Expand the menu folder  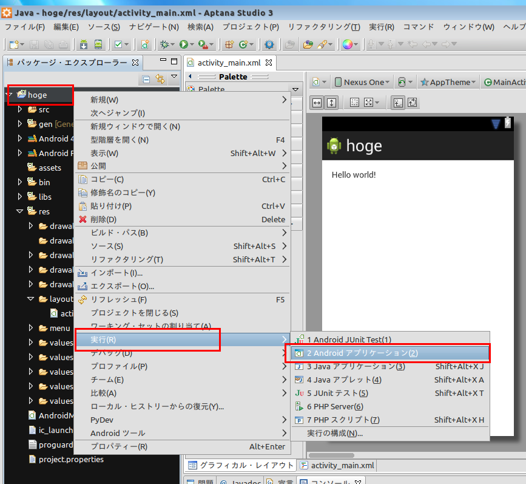pyautogui.click(x=31, y=328)
